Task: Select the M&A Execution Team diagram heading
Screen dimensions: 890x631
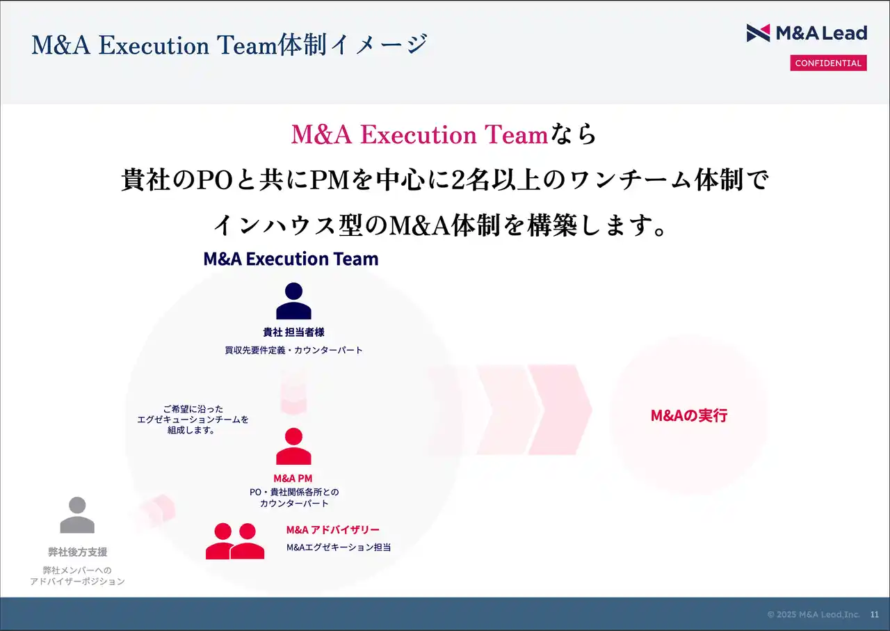Action: click(291, 259)
